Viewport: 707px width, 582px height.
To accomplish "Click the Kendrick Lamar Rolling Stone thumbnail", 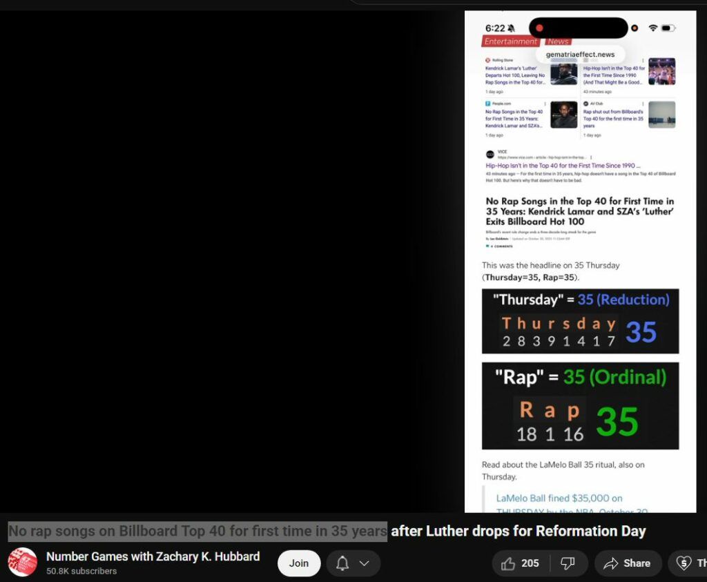I will [563, 72].
